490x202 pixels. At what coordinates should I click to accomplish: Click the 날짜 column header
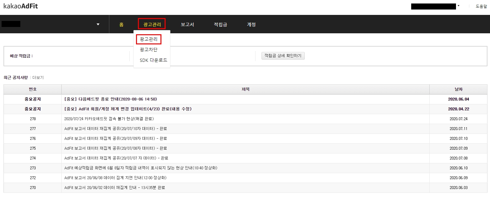pos(459,89)
